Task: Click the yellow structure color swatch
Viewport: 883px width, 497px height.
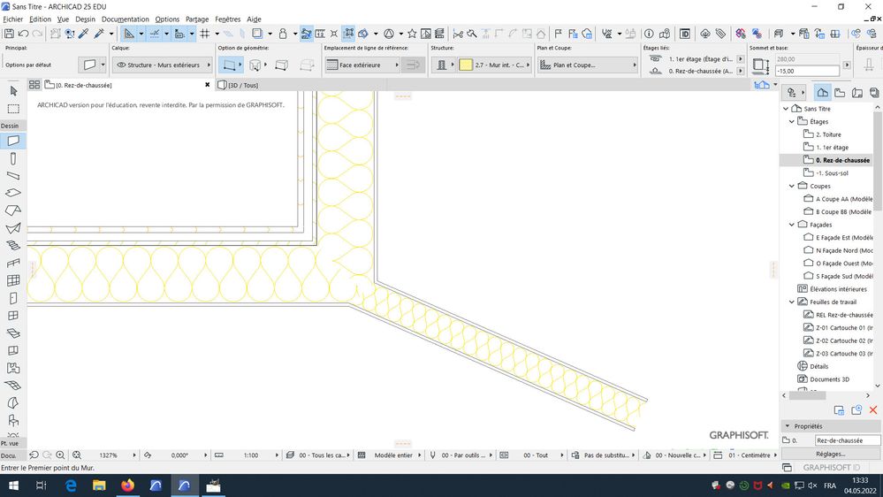Action: coord(466,65)
